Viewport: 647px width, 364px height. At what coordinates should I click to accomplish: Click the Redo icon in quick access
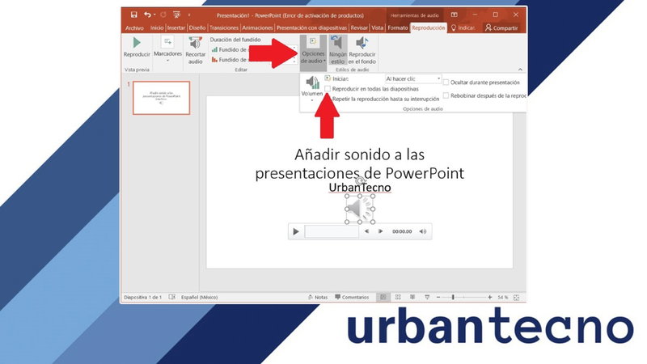pyautogui.click(x=163, y=15)
